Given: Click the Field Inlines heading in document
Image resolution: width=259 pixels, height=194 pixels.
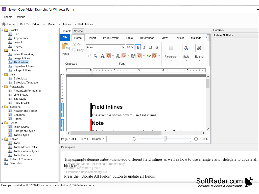Looking at the screenshot, I should coord(107,107).
